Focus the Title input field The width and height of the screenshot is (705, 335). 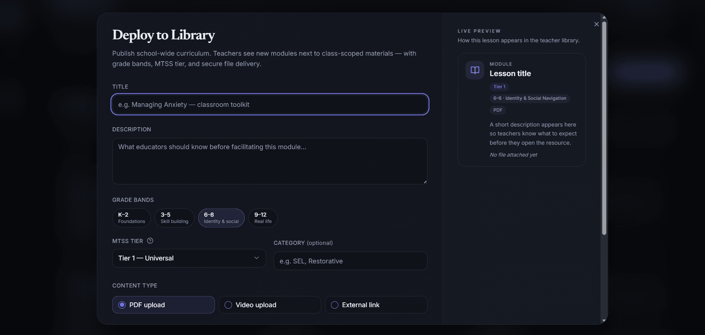point(270,105)
